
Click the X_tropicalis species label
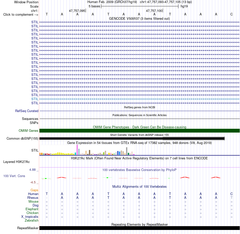point(30,217)
